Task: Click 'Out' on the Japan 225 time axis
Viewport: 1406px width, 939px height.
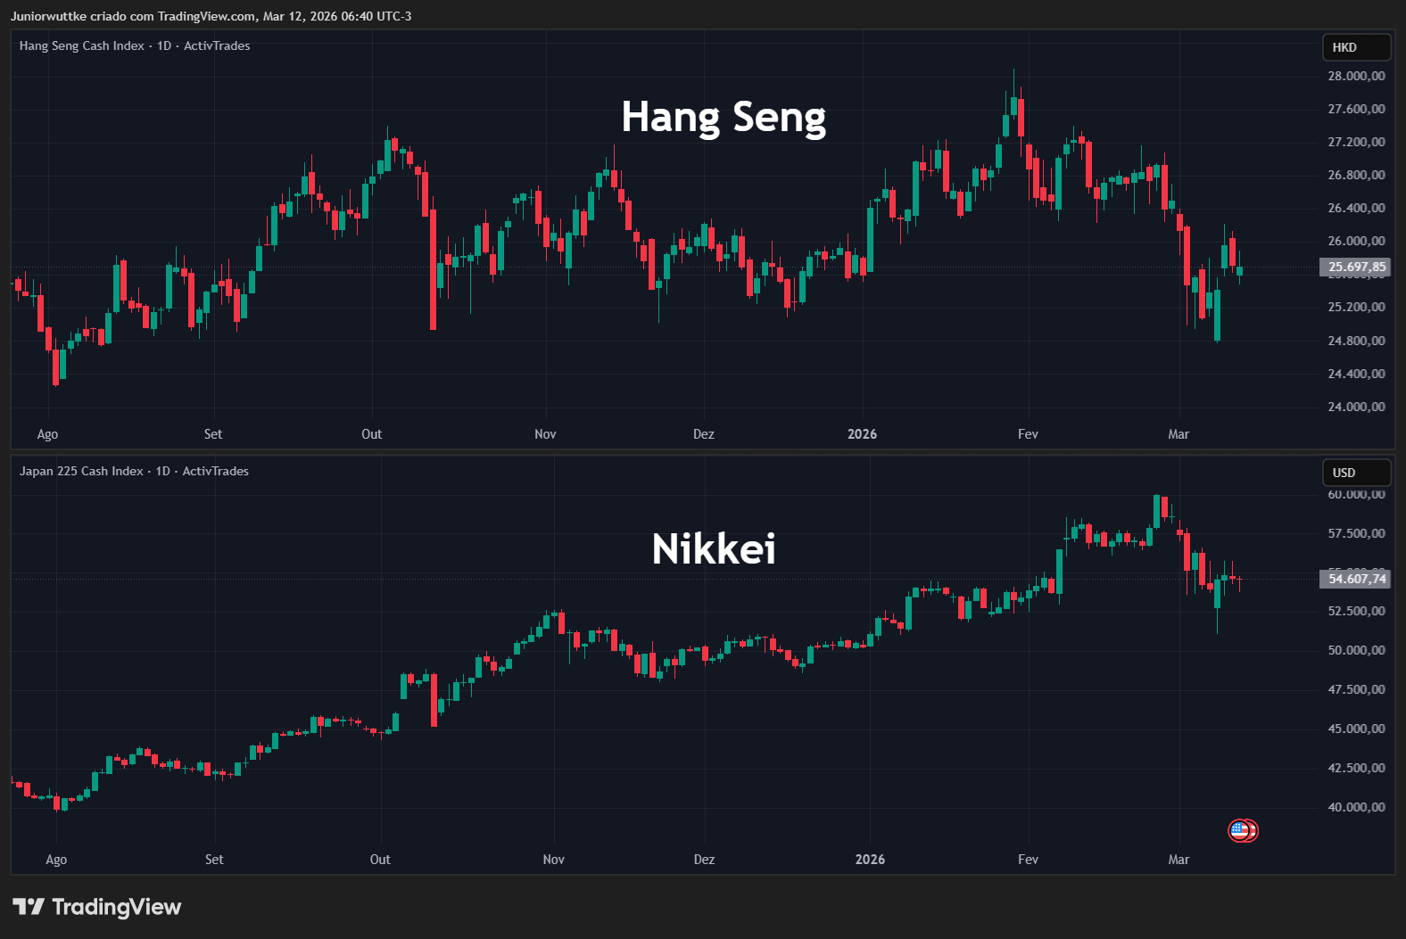Action: tap(380, 860)
